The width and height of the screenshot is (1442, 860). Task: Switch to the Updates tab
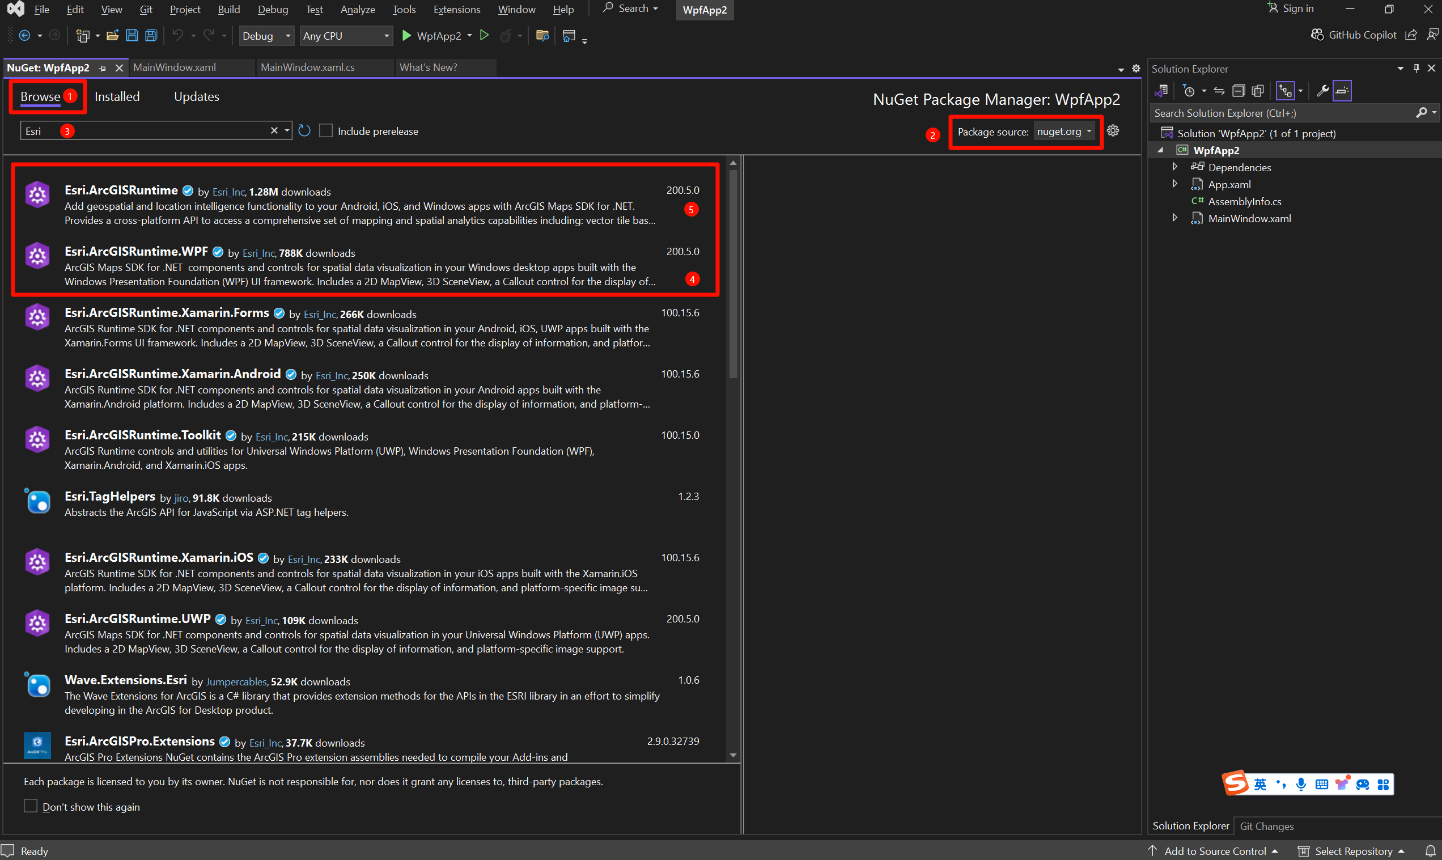pyautogui.click(x=196, y=96)
